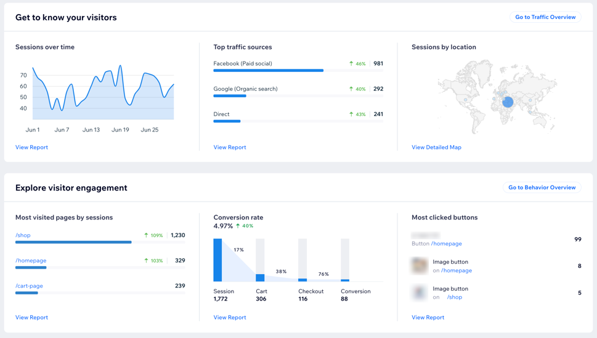Click the green up arrow next to 103%

(146, 261)
